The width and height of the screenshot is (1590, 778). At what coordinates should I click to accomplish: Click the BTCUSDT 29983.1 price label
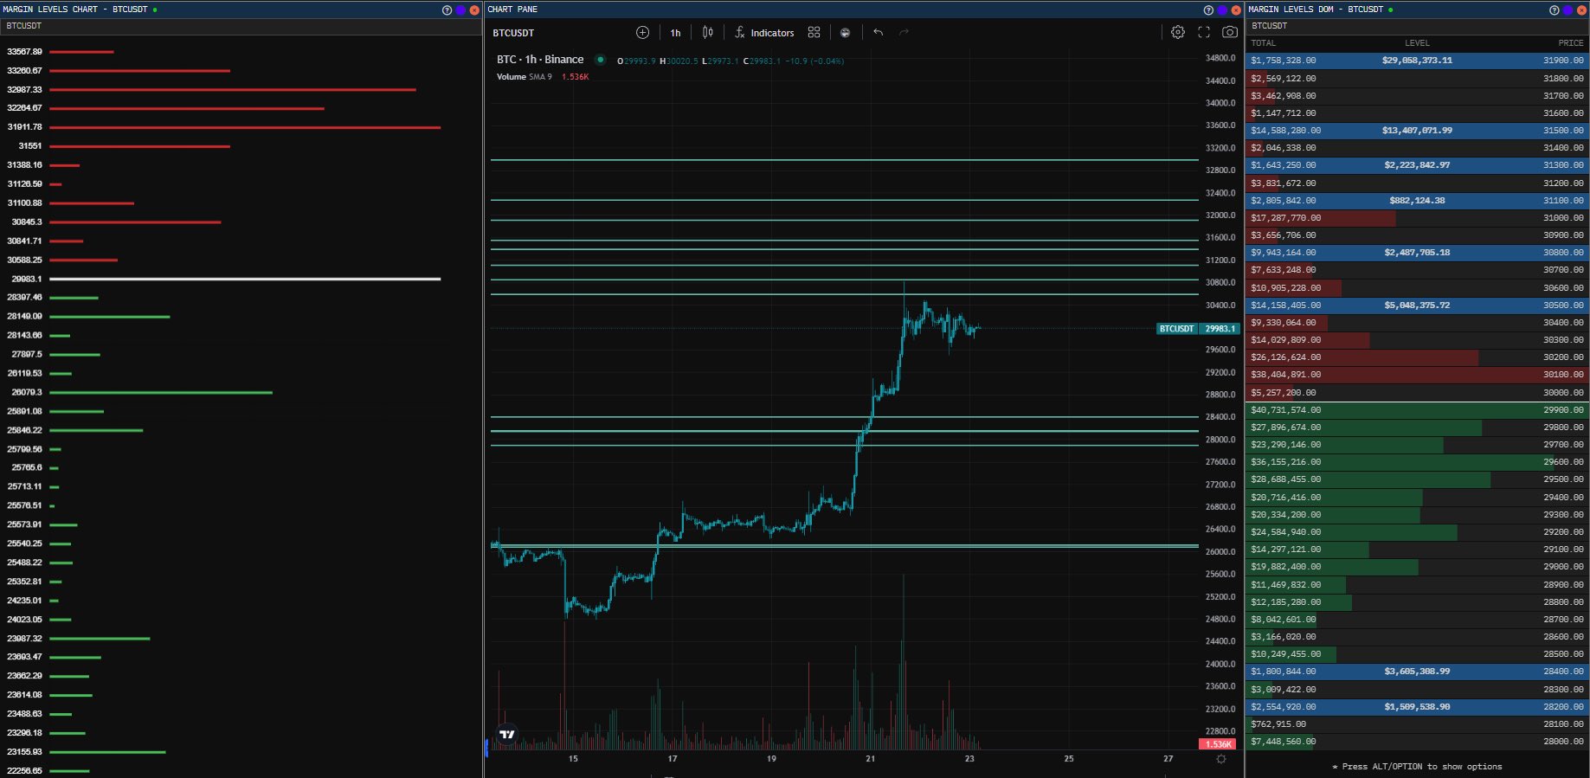(1198, 329)
